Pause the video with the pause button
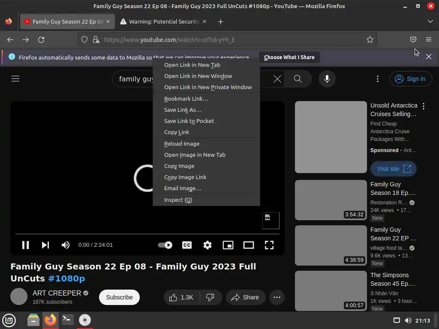The width and height of the screenshot is (439, 329). pyautogui.click(x=25, y=245)
